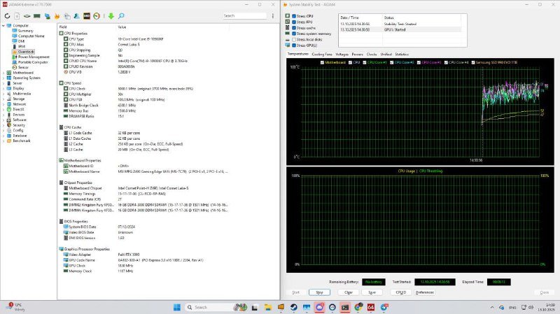This screenshot has width=560, height=314.
Task: Click the Save button in stability test
Action: 372,292
